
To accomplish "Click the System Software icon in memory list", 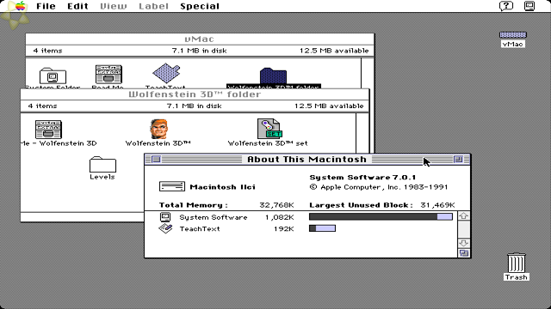I will pyautogui.click(x=165, y=217).
